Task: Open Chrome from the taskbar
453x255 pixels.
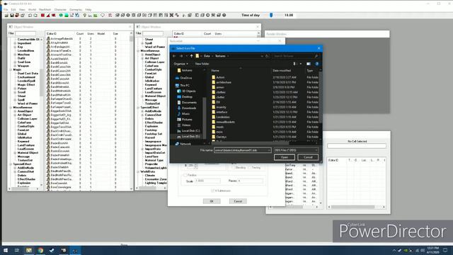Action: click(40, 250)
